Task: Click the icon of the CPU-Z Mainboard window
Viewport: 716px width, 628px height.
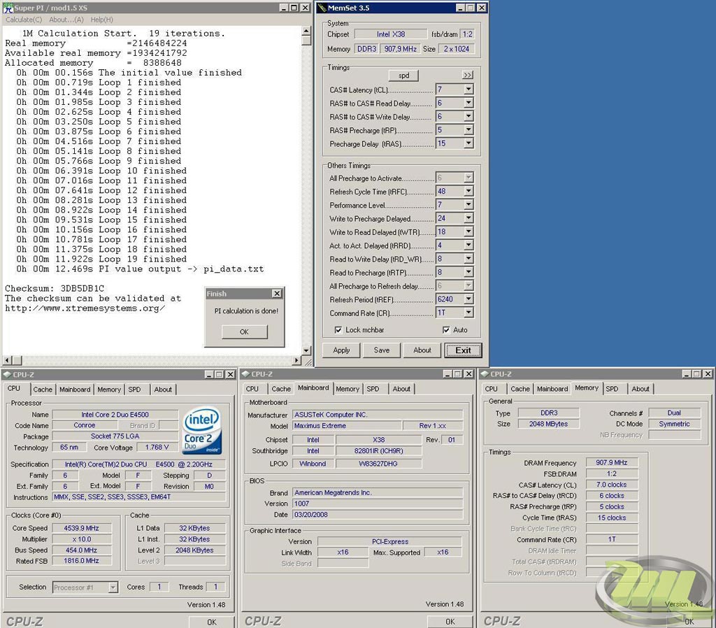Action: point(246,374)
